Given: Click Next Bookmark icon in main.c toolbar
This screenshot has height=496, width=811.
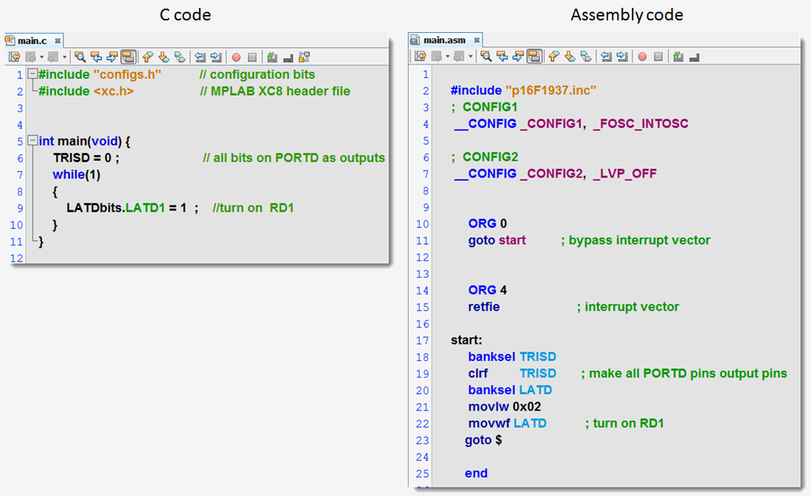Looking at the screenshot, I should click(163, 56).
